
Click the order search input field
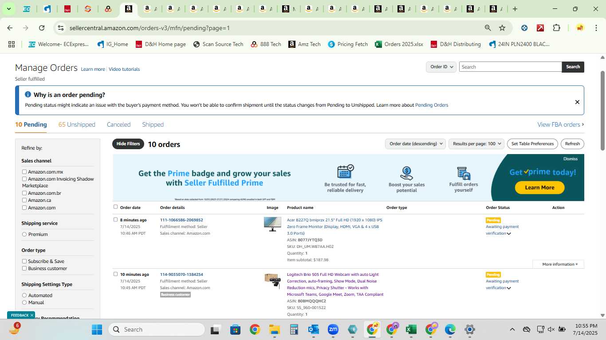click(510, 67)
